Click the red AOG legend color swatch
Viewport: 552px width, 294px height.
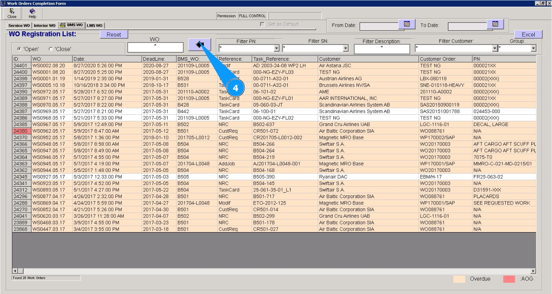click(x=509, y=279)
